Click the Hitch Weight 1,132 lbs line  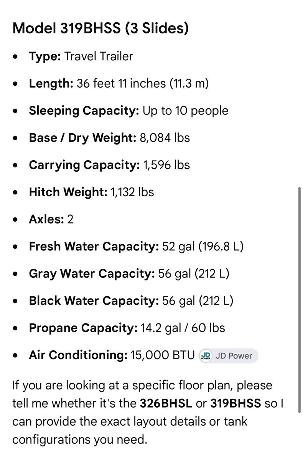pyautogui.click(x=91, y=192)
